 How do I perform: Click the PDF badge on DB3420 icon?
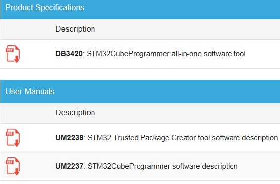pyautogui.click(x=10, y=50)
